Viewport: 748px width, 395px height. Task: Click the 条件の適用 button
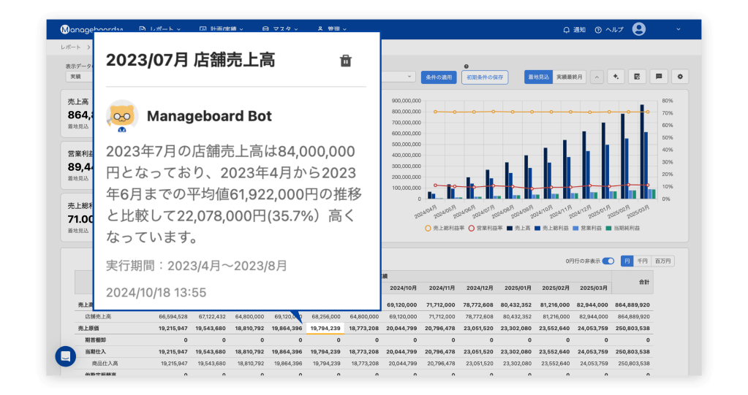coord(439,77)
